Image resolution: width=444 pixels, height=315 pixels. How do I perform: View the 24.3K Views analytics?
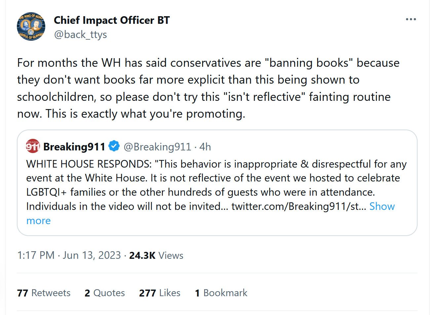click(x=156, y=256)
